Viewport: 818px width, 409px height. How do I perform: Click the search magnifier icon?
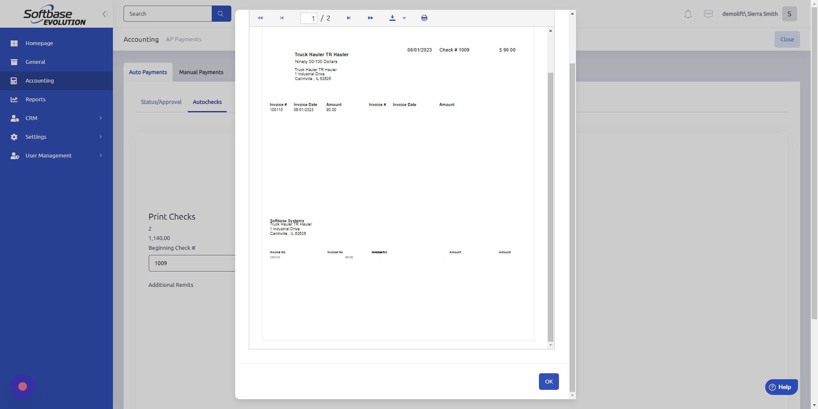[221, 13]
